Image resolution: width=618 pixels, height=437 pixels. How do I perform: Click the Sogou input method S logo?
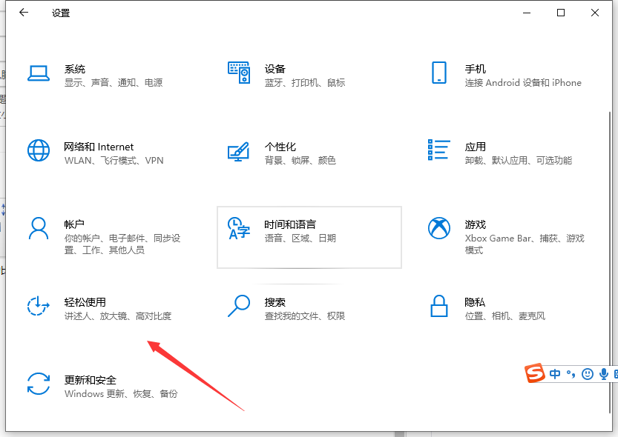pyautogui.click(x=535, y=374)
